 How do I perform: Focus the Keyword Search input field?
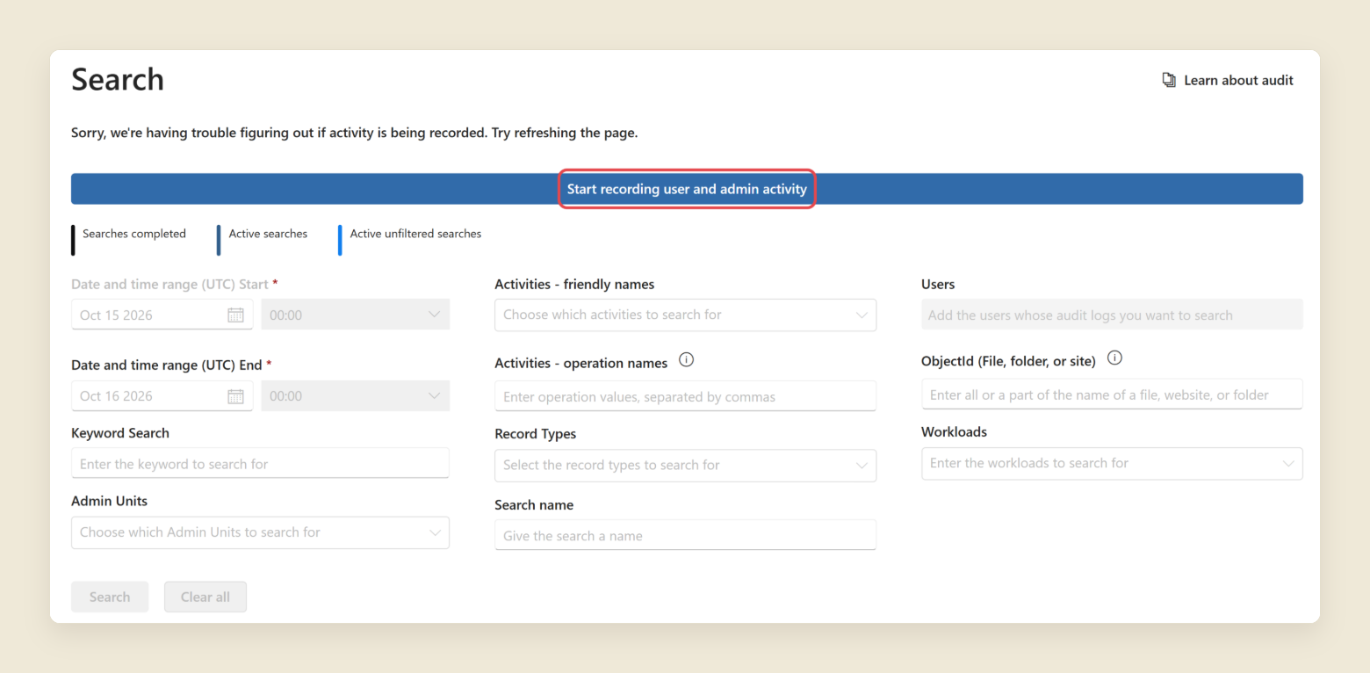point(260,463)
